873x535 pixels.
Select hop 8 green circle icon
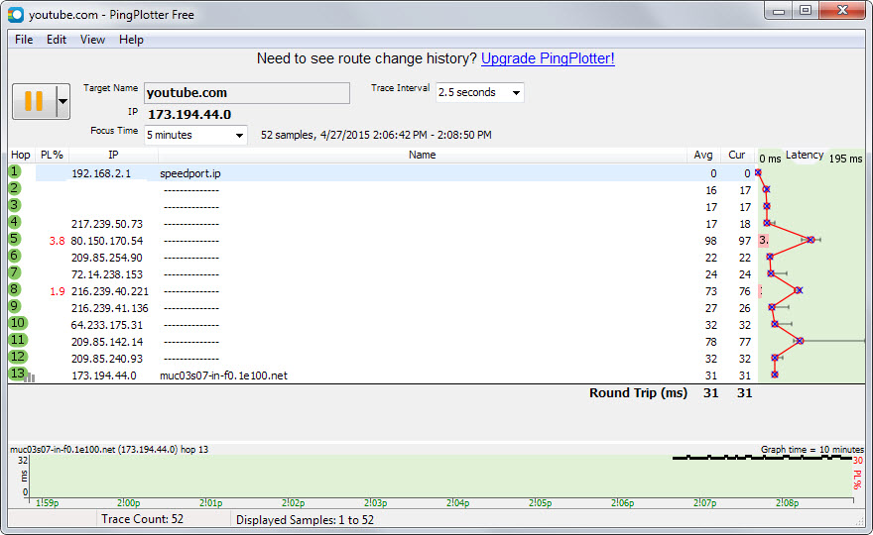click(x=15, y=289)
